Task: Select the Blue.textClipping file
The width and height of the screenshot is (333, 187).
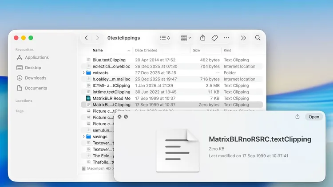Action: pos(109,60)
